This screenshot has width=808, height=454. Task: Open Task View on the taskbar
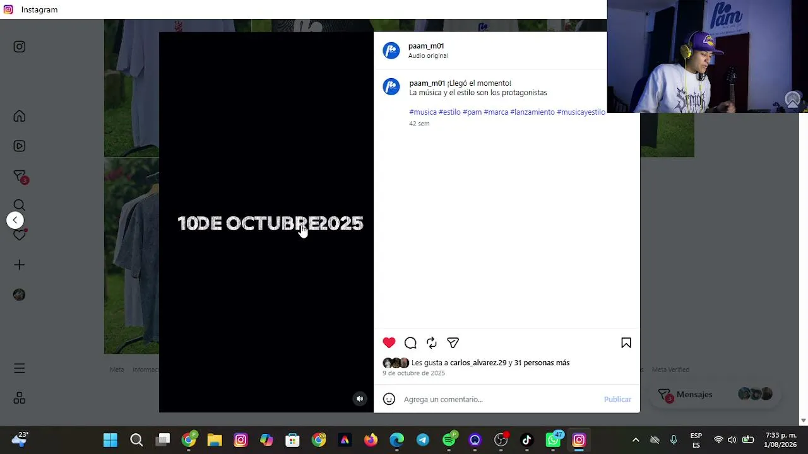pos(163,440)
